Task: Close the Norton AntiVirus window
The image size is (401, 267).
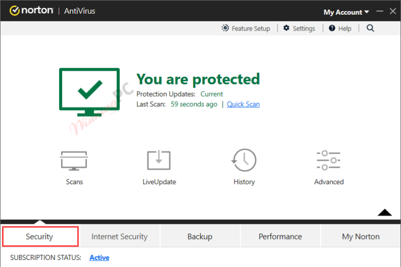Action: pos(393,11)
